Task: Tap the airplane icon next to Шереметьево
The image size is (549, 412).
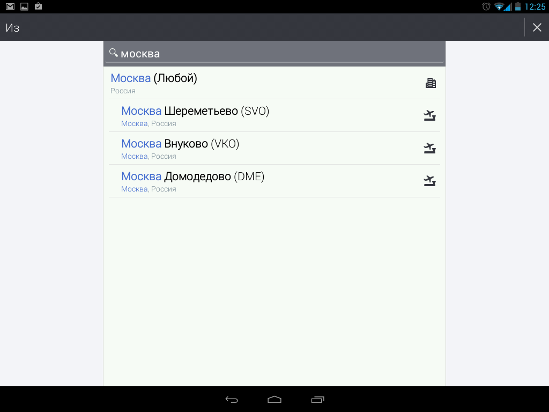Action: [429, 116]
